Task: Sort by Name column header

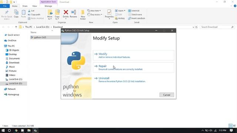Action: click(34, 32)
